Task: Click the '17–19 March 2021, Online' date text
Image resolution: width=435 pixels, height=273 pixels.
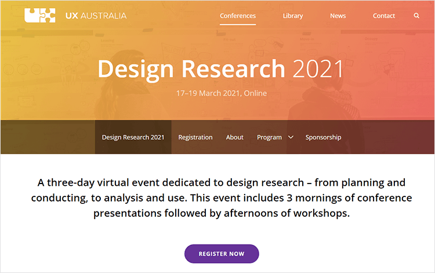Action: coord(222,93)
